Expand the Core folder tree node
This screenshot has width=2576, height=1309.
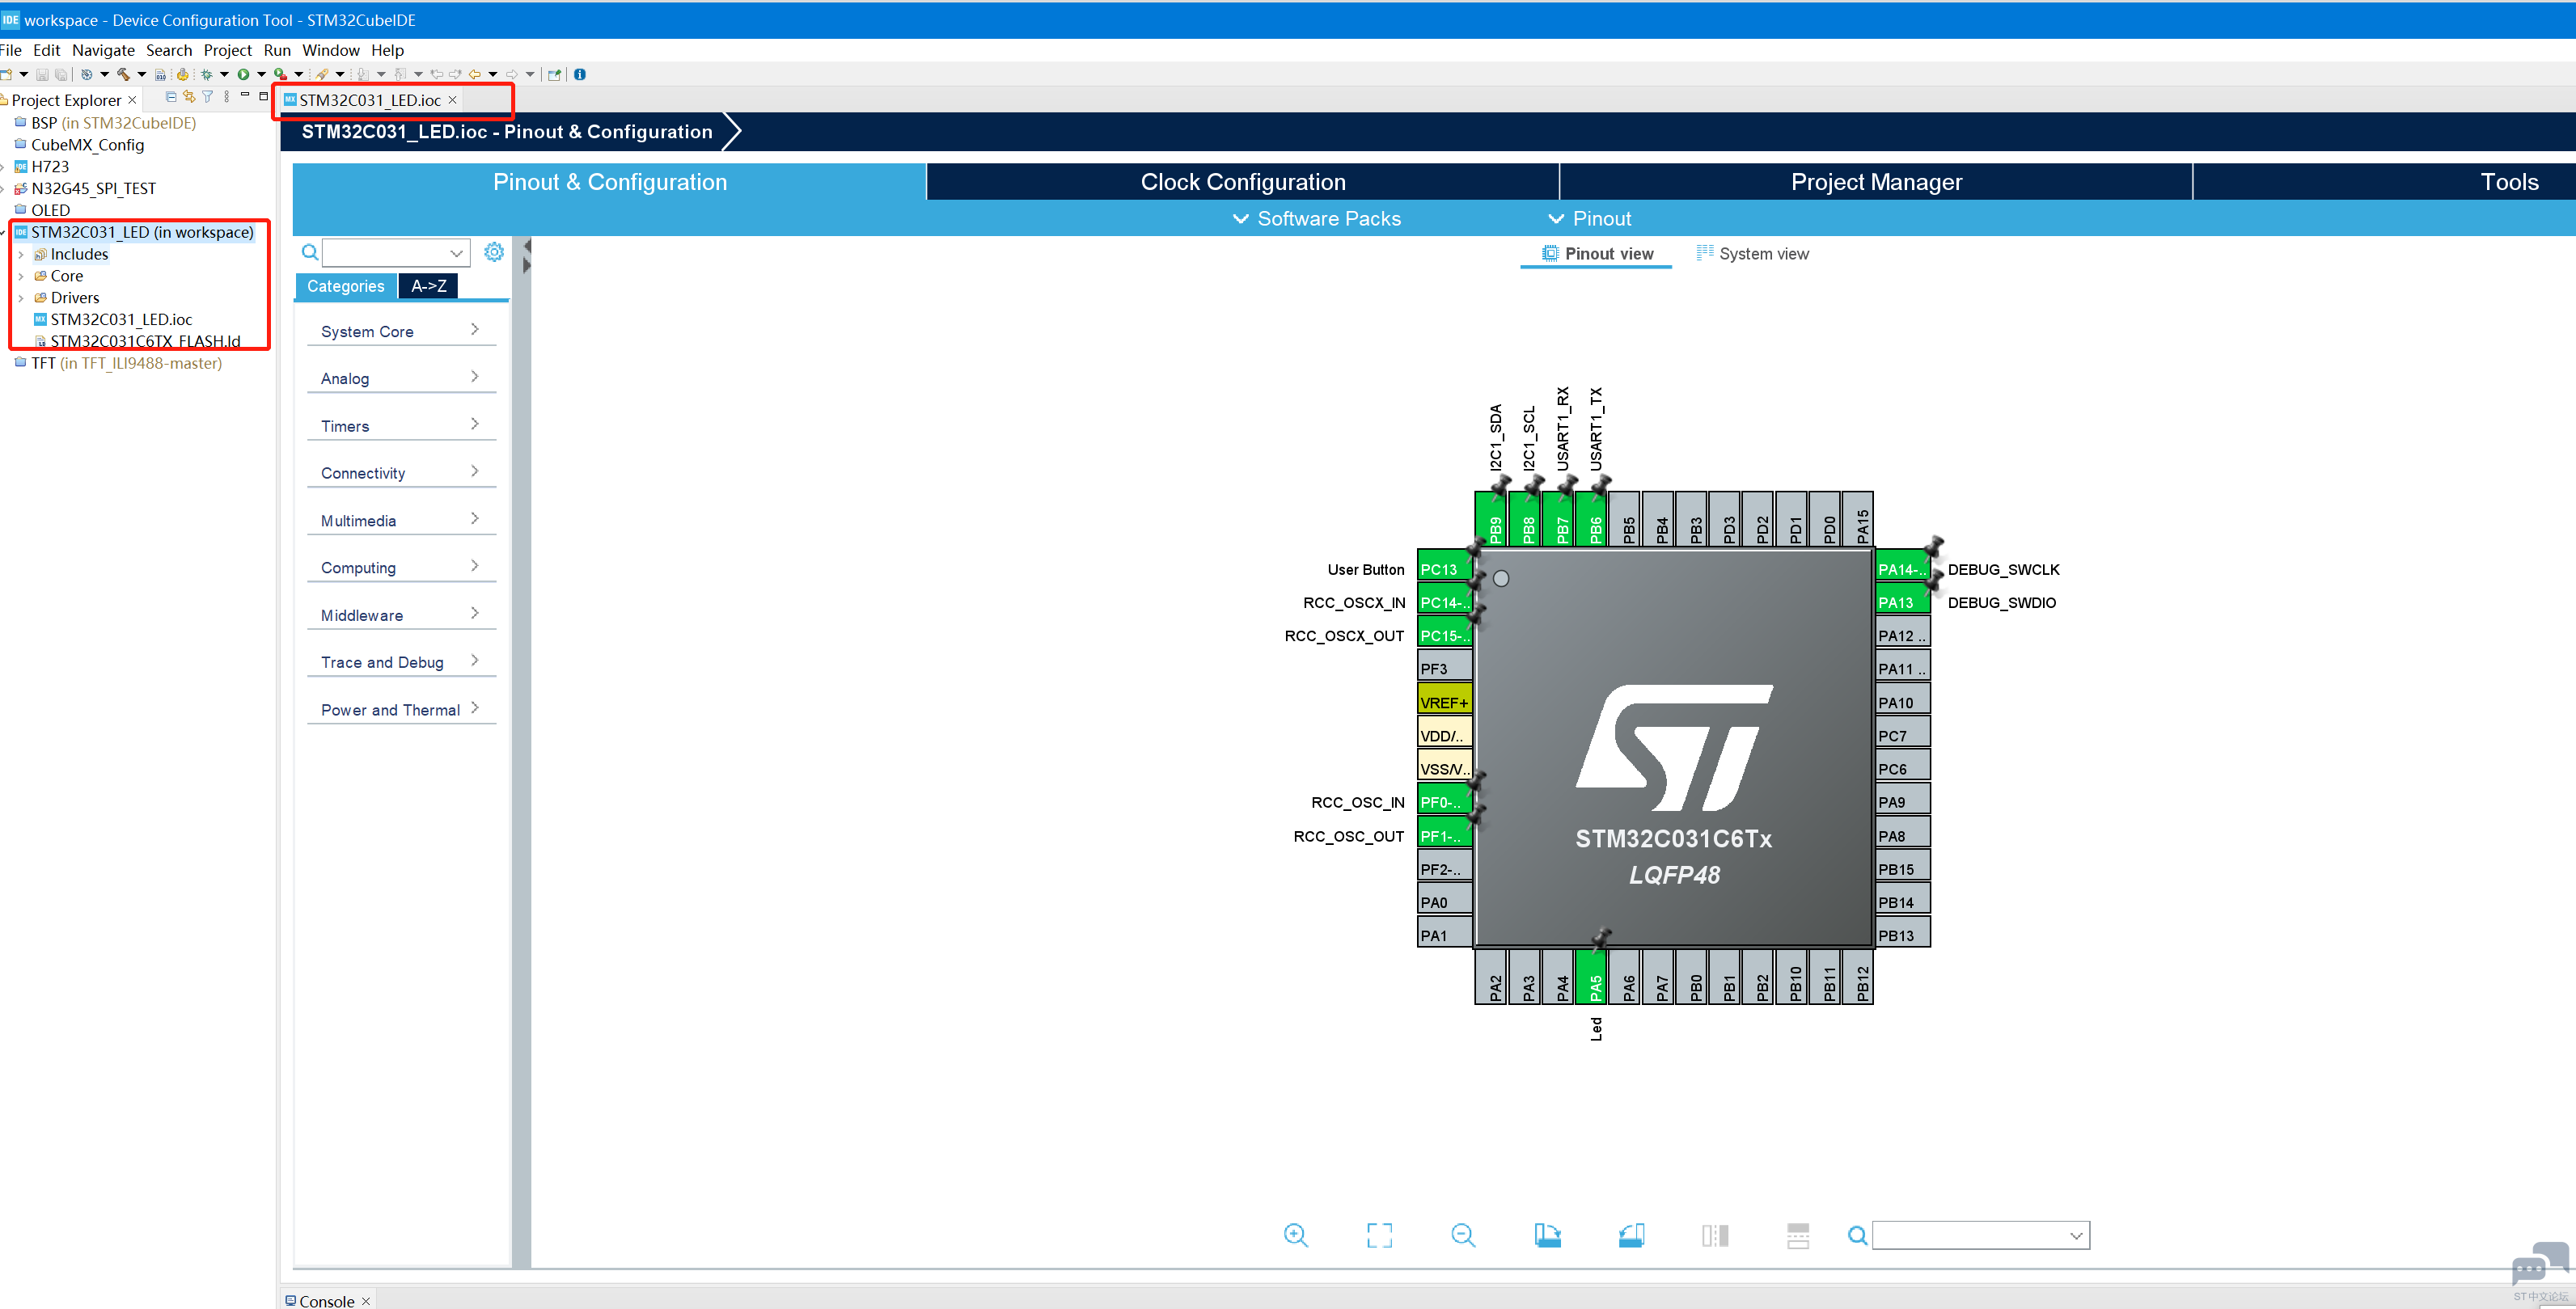coord(21,276)
